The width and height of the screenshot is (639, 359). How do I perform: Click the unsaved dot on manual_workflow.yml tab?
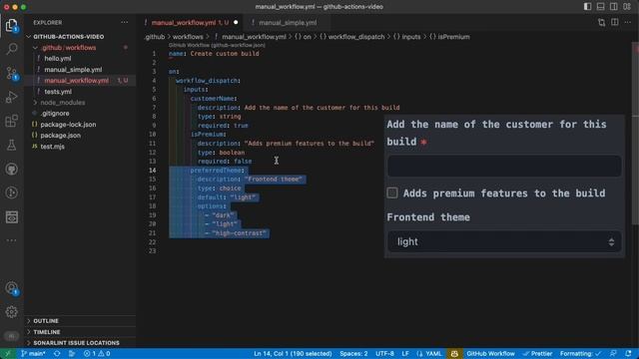(236, 22)
